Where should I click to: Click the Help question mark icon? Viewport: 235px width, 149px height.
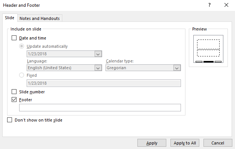click(x=209, y=5)
